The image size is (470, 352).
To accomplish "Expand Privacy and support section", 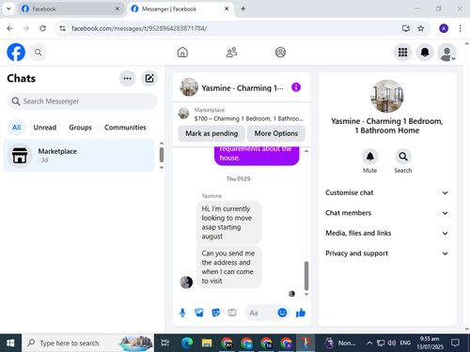I will click(386, 253).
